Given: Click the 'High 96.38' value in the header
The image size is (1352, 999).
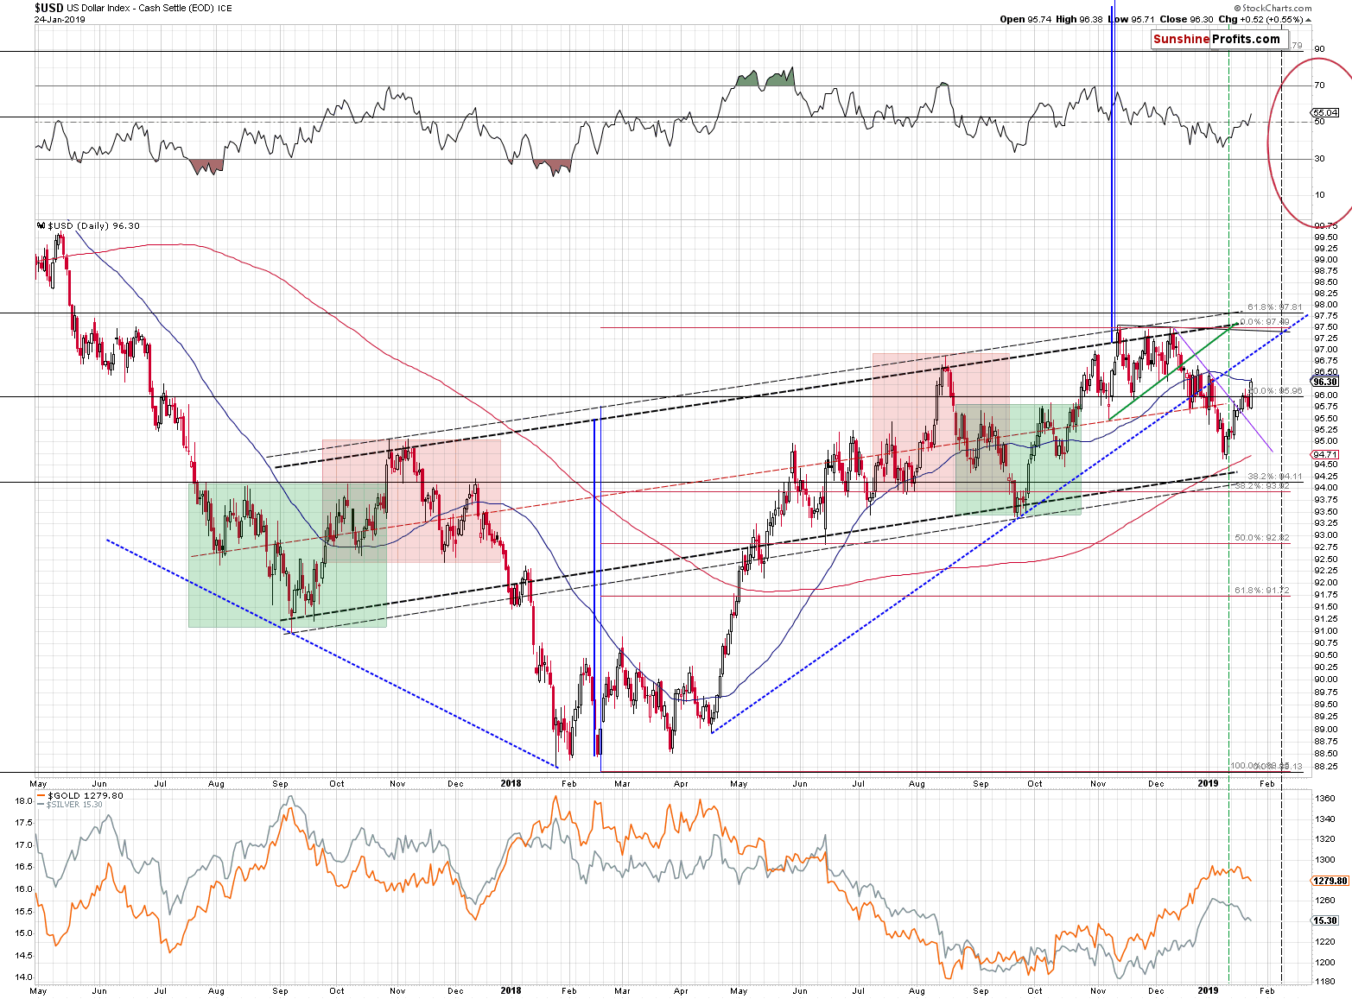Looking at the screenshot, I should pyautogui.click(x=1079, y=19).
